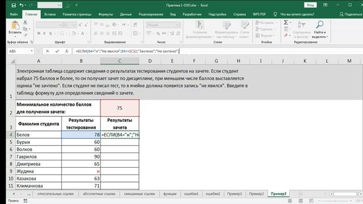The height and width of the screenshot is (204, 363).
Task: Click the Select All corner triangle
Action: tap(12, 61)
